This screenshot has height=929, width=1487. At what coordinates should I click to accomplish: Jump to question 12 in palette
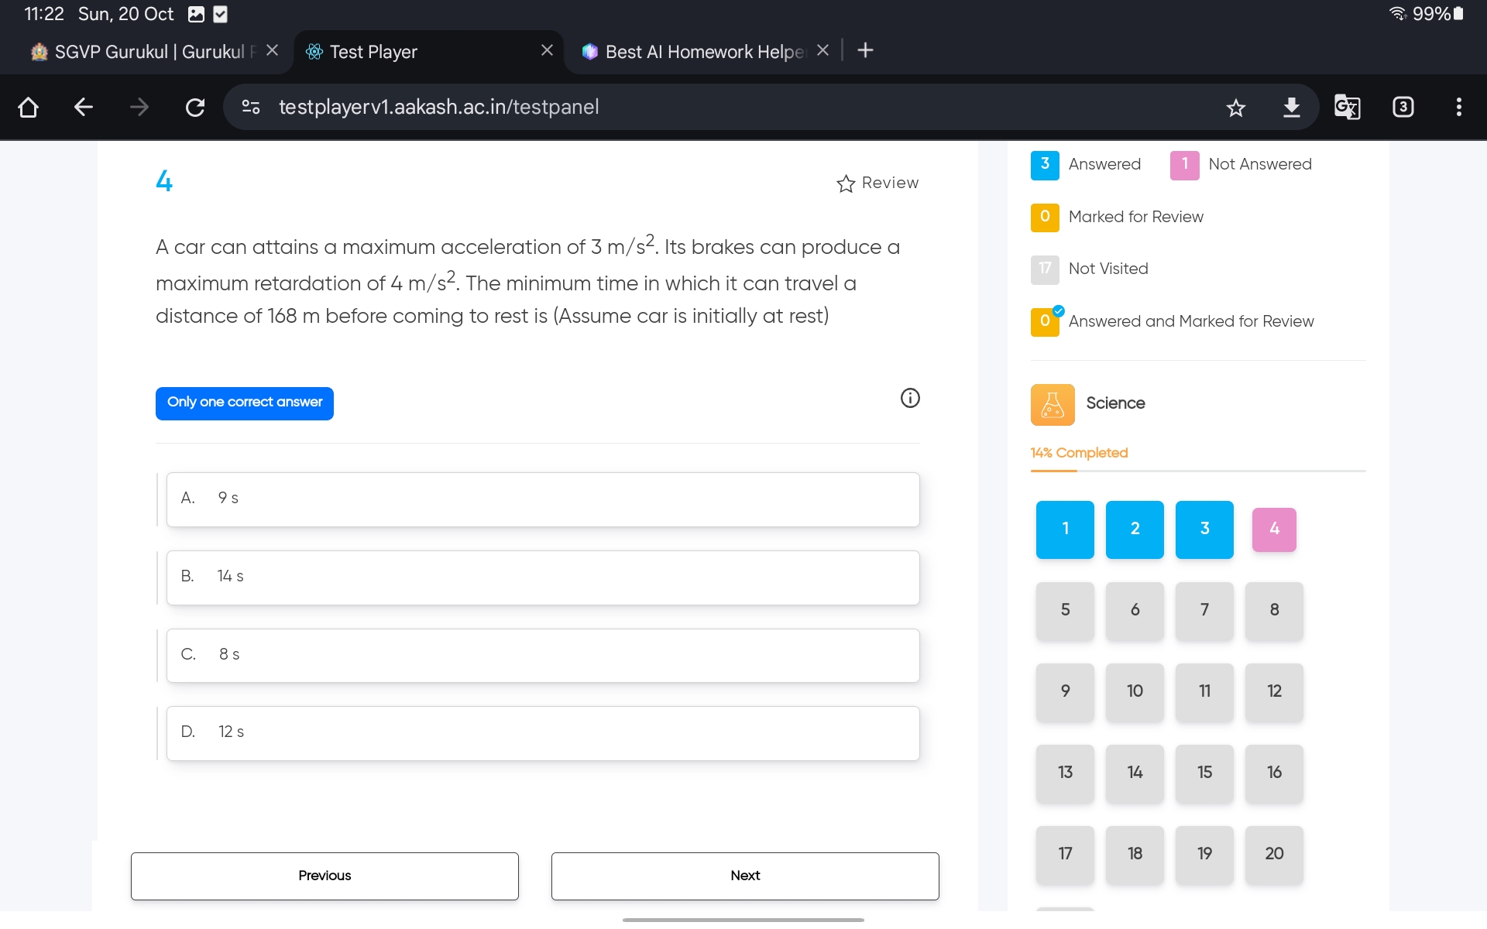[x=1274, y=692]
